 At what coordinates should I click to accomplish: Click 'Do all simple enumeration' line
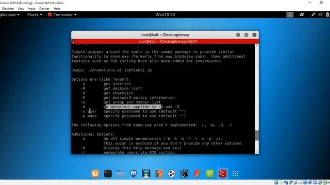click(163, 139)
